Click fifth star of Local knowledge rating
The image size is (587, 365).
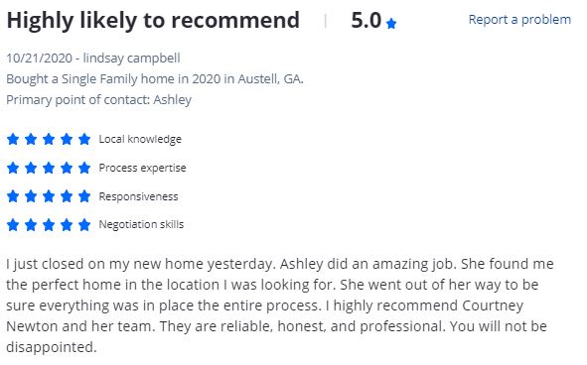[84, 139]
